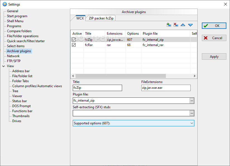Click the Plugin file column header
This screenshot has height=166, width=230.
tap(166, 34)
